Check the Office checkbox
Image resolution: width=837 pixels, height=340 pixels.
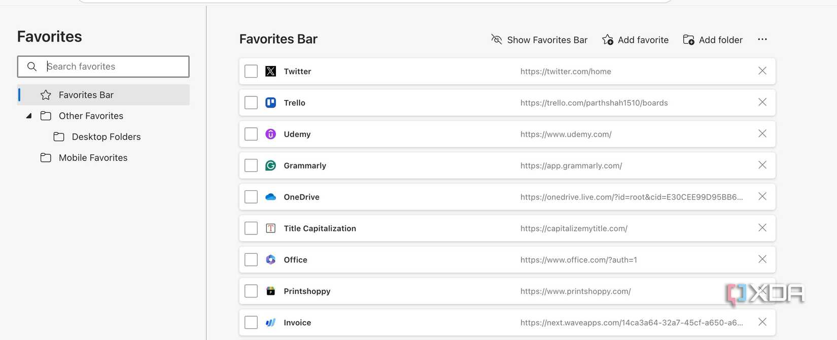(251, 260)
